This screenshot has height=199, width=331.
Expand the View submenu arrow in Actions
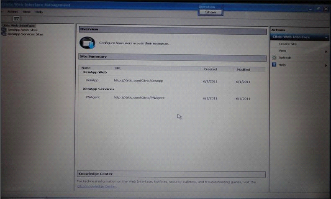[326, 51]
